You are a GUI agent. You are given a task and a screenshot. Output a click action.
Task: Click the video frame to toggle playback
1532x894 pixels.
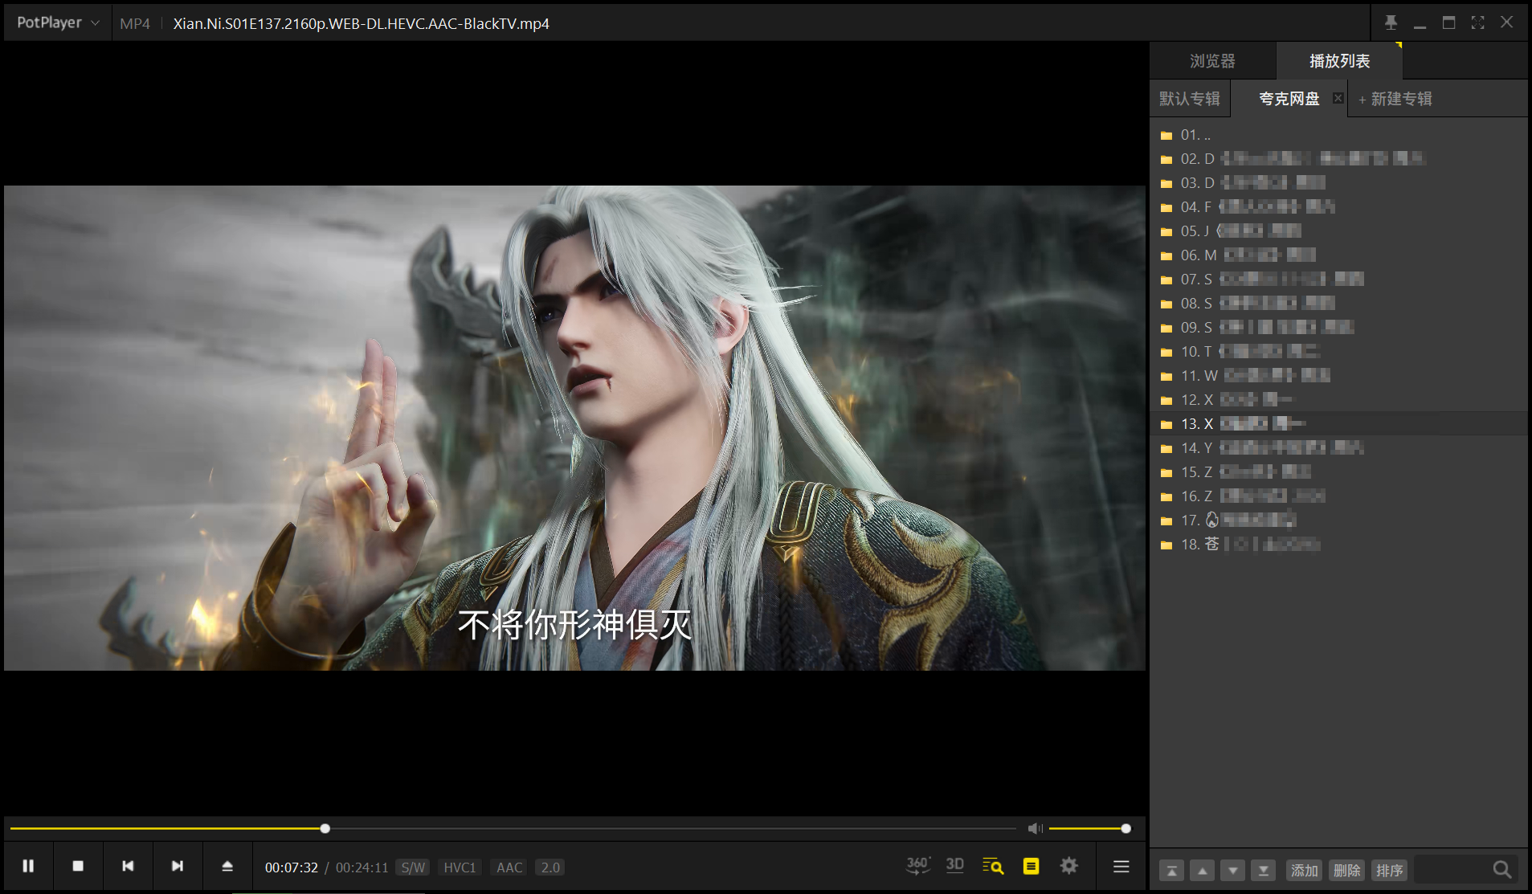(x=574, y=428)
